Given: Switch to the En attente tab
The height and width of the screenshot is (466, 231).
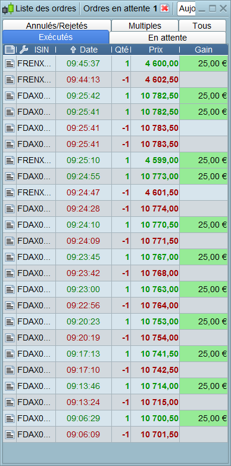Looking at the screenshot, I should click(168, 38).
